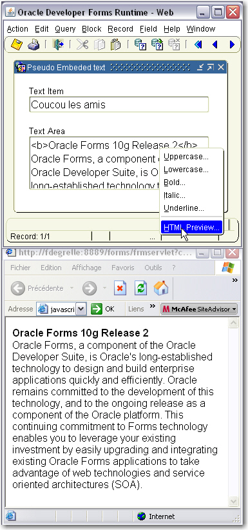Click browser Forward arrow button
The image size is (248, 530).
pos(90,288)
